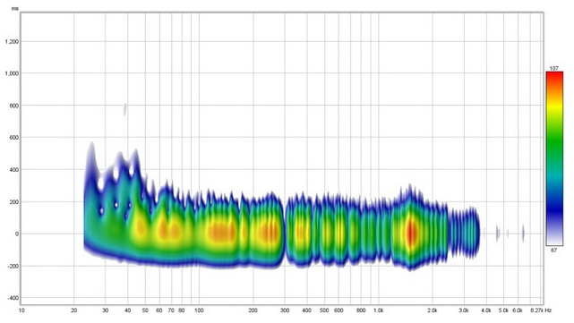Pick the red region of the color scale bar

[x=554, y=79]
